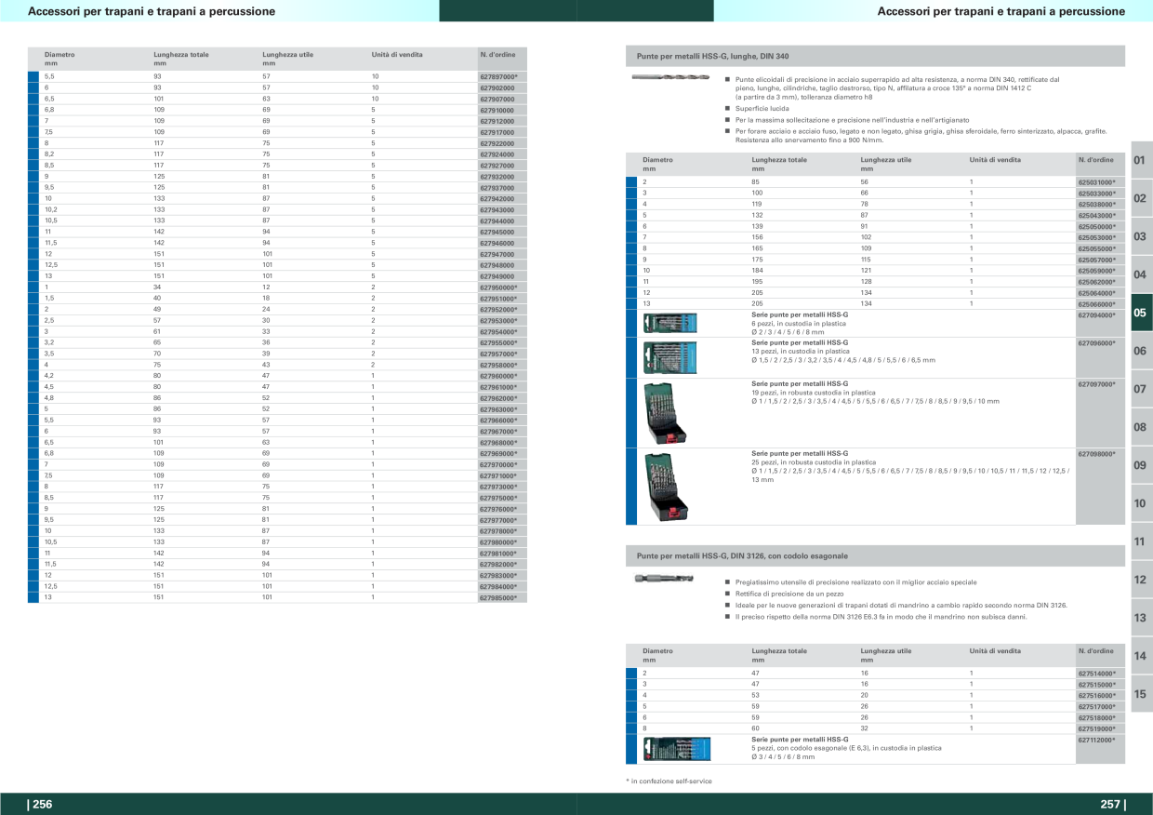Select chapter tab 06
This screenshot has width=1153, height=815.
(1140, 351)
